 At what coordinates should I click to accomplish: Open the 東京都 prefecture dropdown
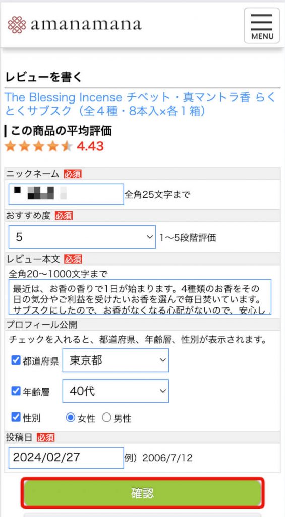tap(116, 360)
